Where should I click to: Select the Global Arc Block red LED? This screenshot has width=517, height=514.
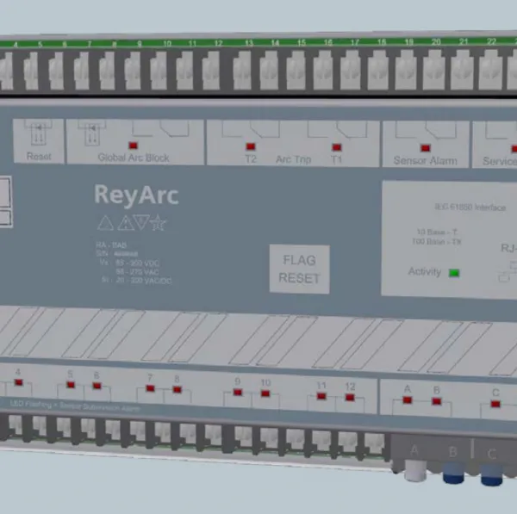(x=134, y=146)
